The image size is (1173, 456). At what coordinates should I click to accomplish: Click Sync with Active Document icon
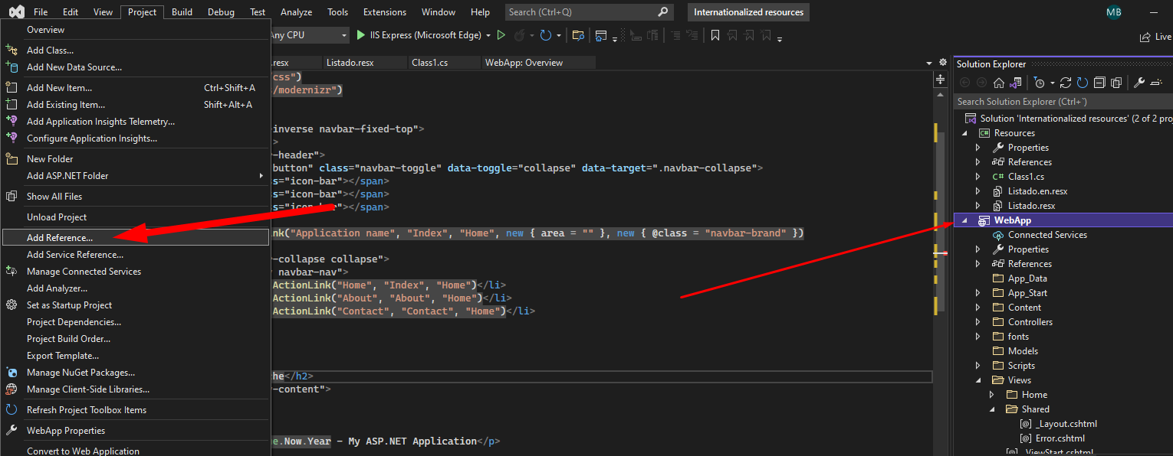[1067, 83]
